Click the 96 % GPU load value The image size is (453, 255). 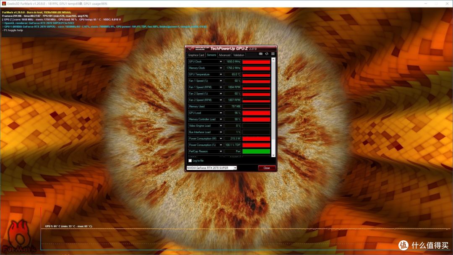click(233, 113)
